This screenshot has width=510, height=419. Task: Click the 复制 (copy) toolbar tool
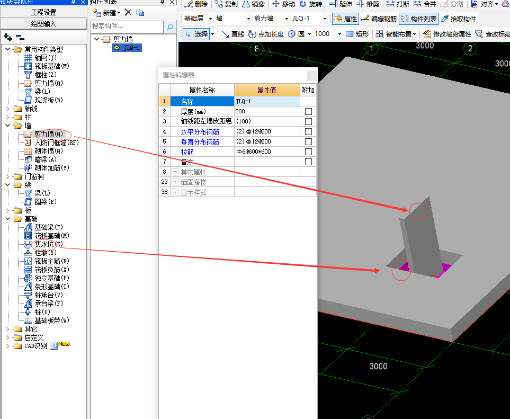point(226,4)
